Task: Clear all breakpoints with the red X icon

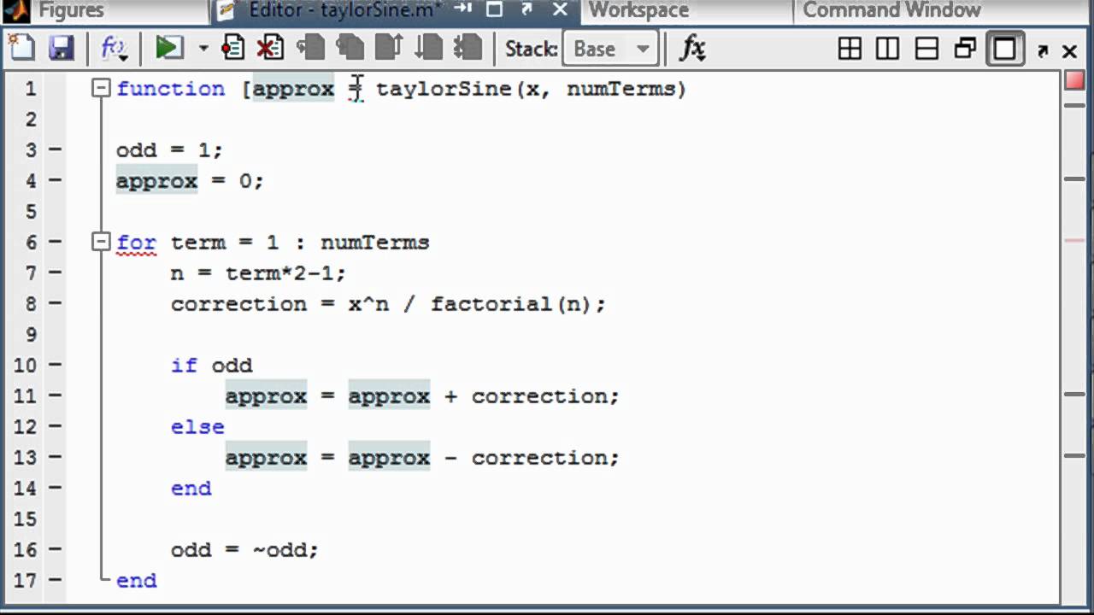Action: 270,48
